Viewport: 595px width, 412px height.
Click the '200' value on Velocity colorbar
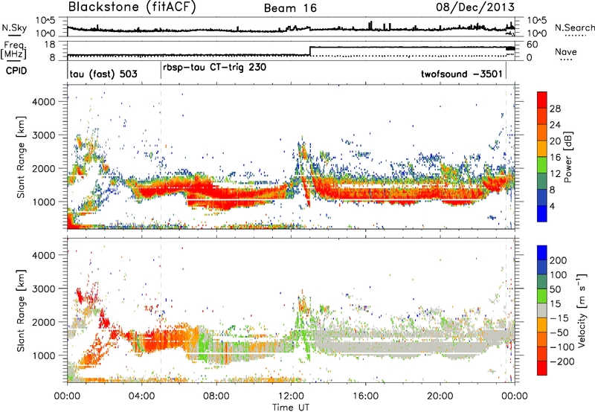pos(559,260)
